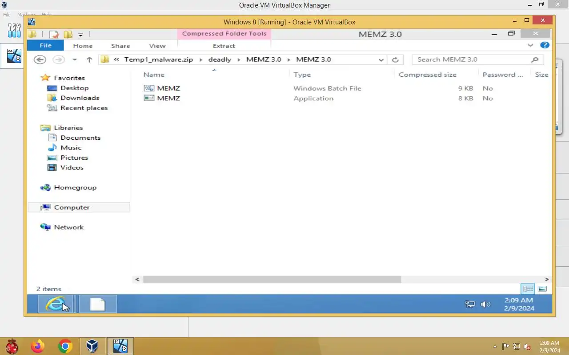Click horizontal scrollbar thumb
Screen dimensions: 569x355
pos(272,280)
